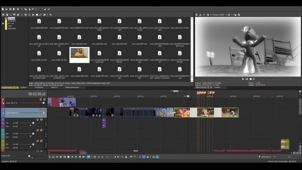Click the timeline playhead marker on ruler
Viewport: 302px width, 170px height.
[188, 96]
